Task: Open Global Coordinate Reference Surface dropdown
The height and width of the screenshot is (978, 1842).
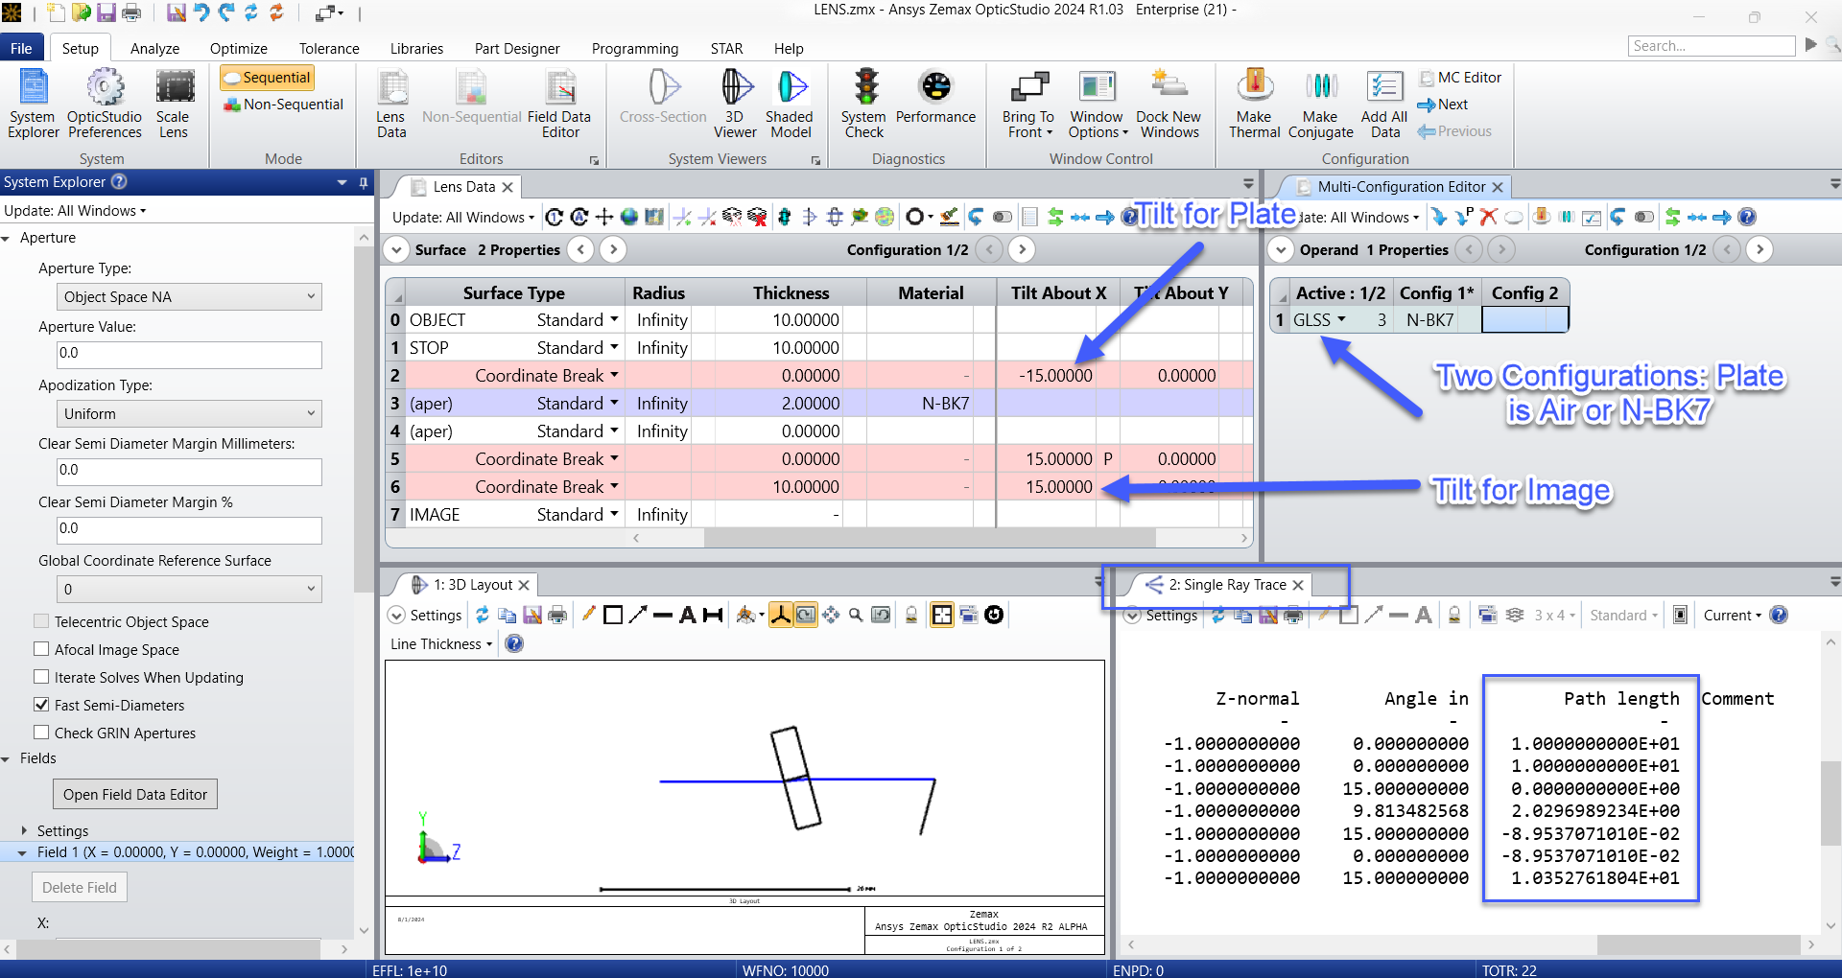Action: (x=189, y=589)
